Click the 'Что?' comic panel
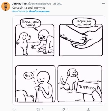Screen dimensions: 112x111 pos(35,84)
